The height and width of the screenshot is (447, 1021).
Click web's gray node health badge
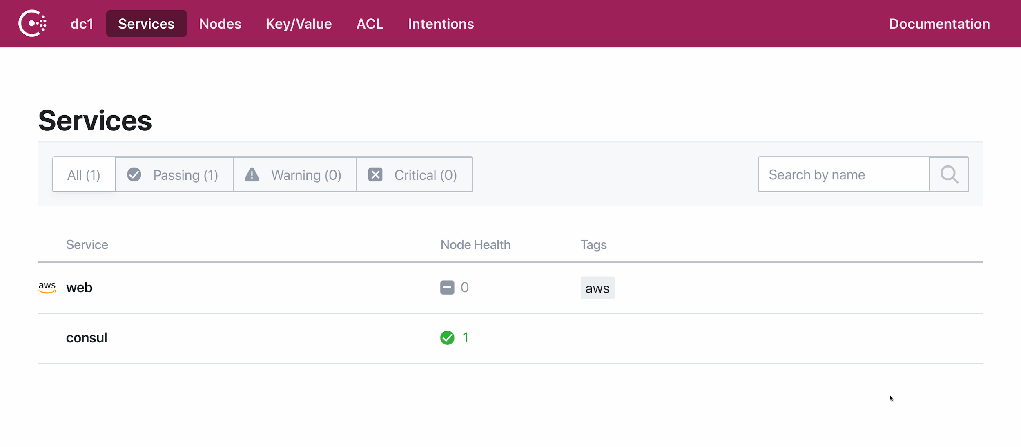point(448,287)
